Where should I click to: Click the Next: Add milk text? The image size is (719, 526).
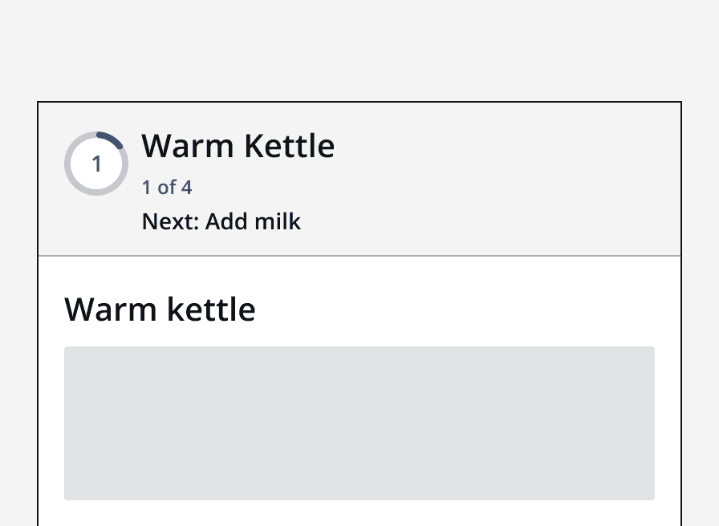221,221
